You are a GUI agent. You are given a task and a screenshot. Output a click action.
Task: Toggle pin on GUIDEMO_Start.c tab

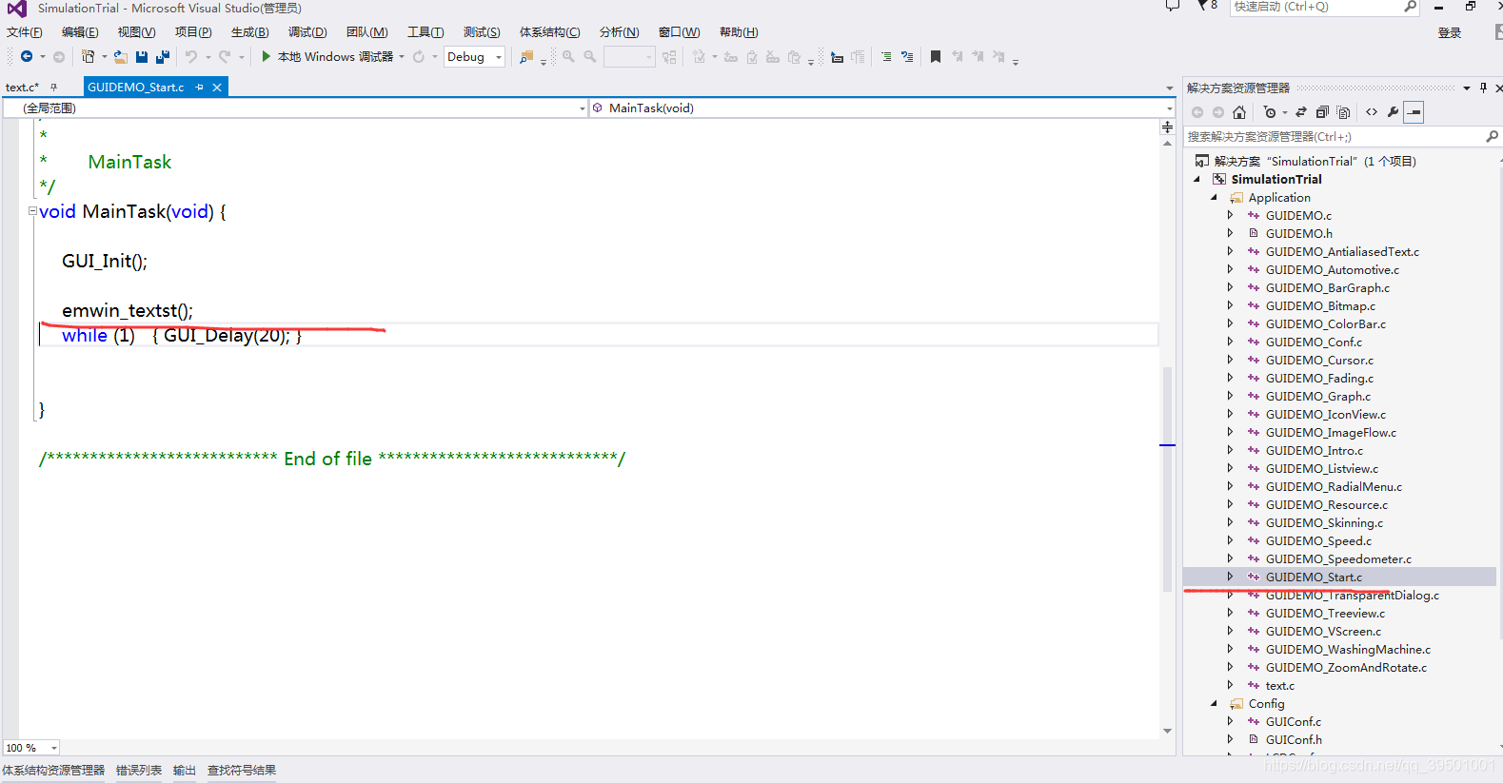pos(199,88)
